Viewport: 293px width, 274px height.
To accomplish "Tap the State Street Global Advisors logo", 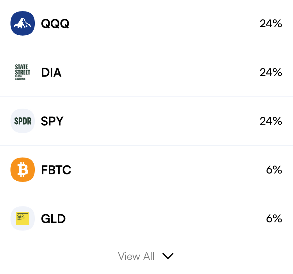I will click(x=23, y=72).
